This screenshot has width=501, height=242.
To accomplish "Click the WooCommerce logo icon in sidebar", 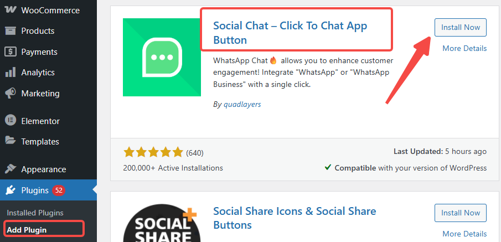I will [10, 10].
